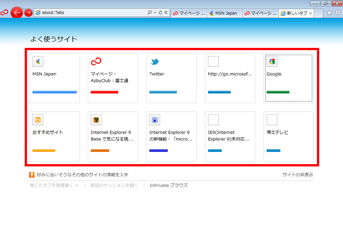Viewport: 343px width, 243px height.
Task: Click MSN Japan blue activity bar
Action: 54,92
